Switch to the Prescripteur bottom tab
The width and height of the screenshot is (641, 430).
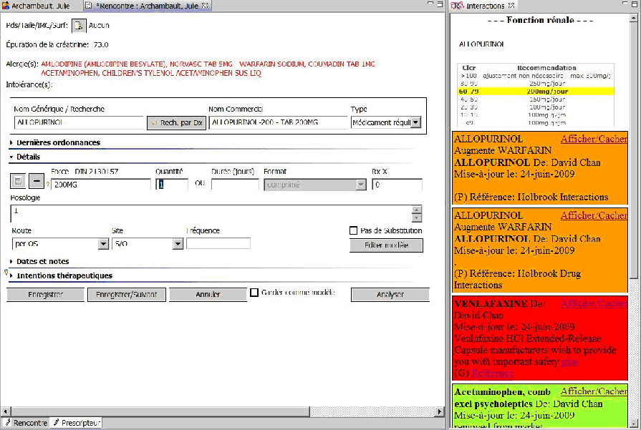tap(77, 423)
